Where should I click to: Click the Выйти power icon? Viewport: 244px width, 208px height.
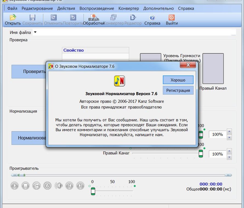[171, 17]
